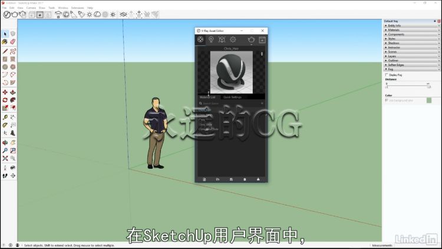Expand the Scenes tray panel
The height and width of the screenshot is (249, 442).
[411, 52]
